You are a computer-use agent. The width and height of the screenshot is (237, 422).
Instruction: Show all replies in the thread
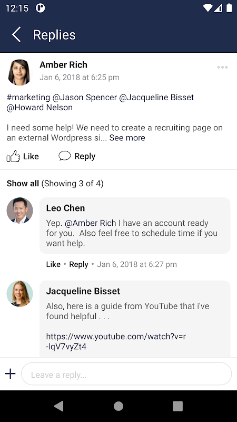[23, 184]
